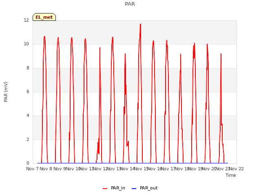Click the y-axis tick label 6
Viewport: 261px width, 196px height.
[x=28, y=91]
